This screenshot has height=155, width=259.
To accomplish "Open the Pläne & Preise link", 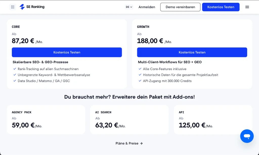I will coord(129,143).
